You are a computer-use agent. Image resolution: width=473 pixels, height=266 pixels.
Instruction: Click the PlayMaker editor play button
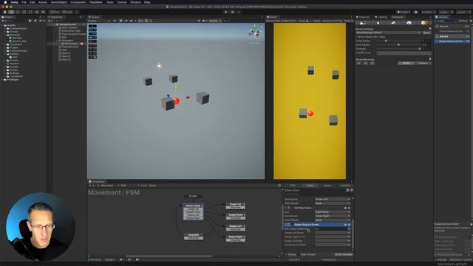[121, 259]
